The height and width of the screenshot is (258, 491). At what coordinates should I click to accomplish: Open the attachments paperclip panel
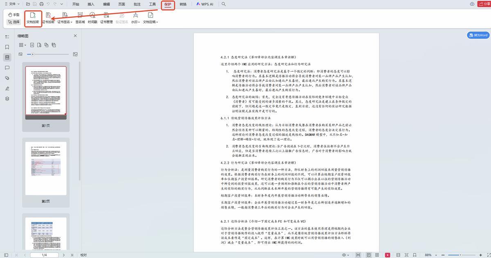point(7,78)
